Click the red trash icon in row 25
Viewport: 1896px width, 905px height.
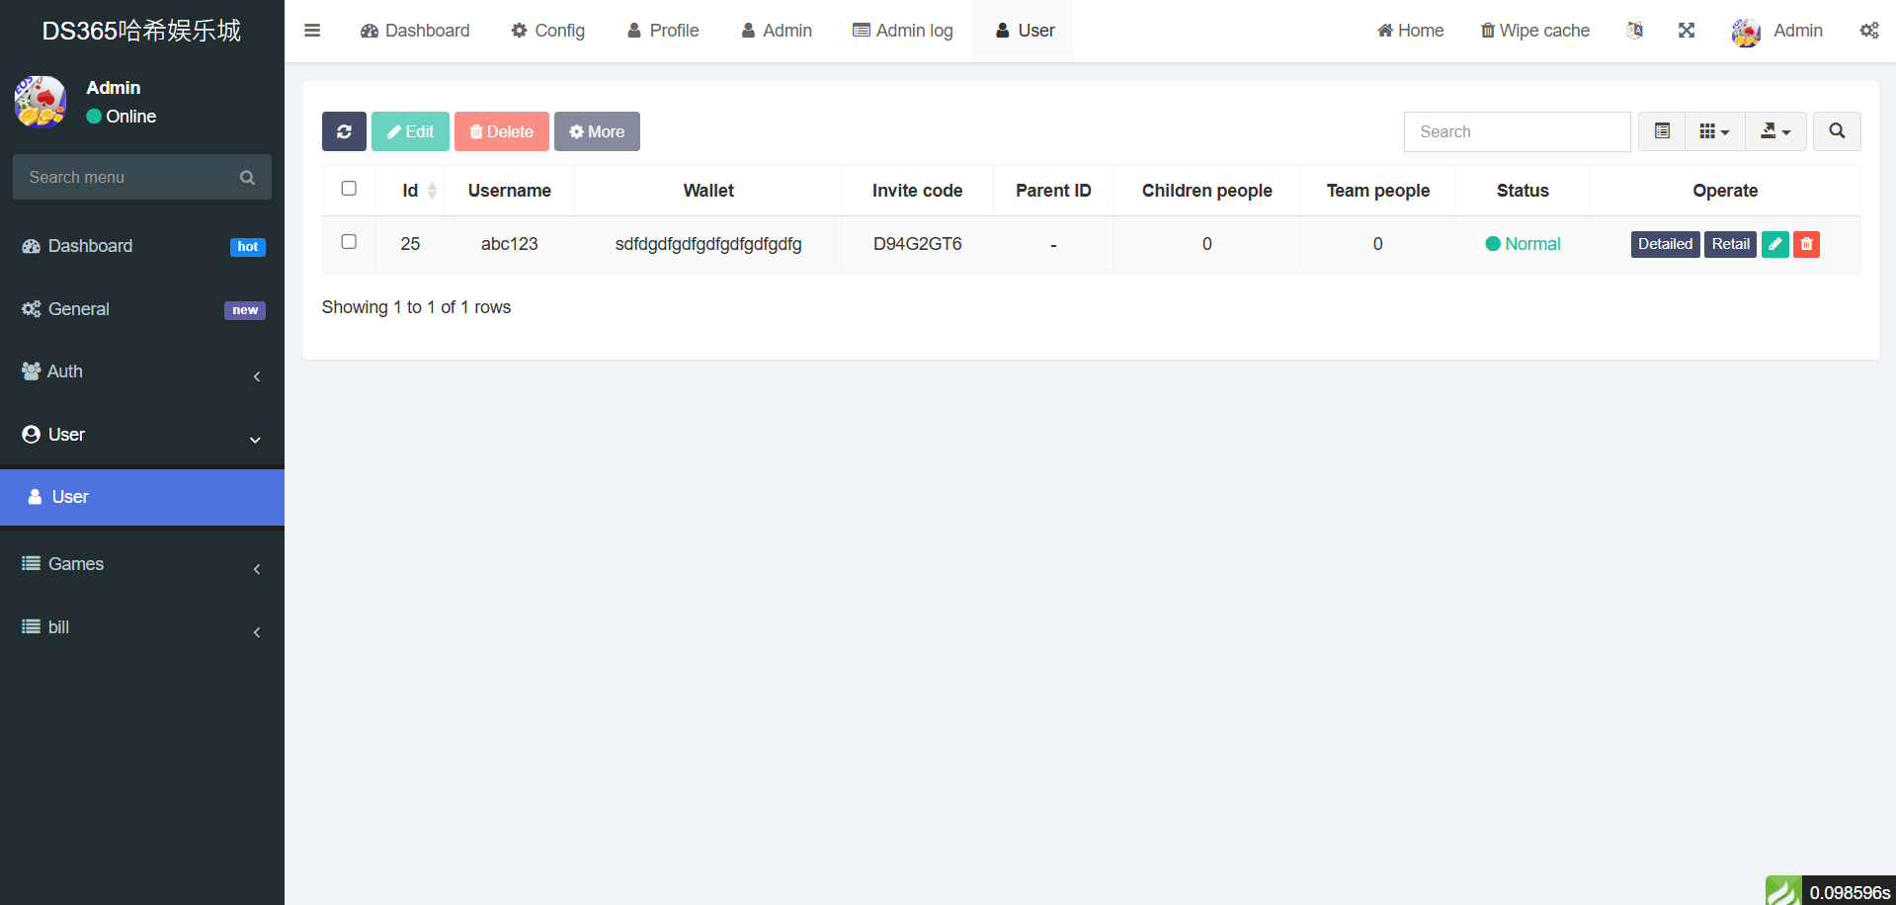1806,244
